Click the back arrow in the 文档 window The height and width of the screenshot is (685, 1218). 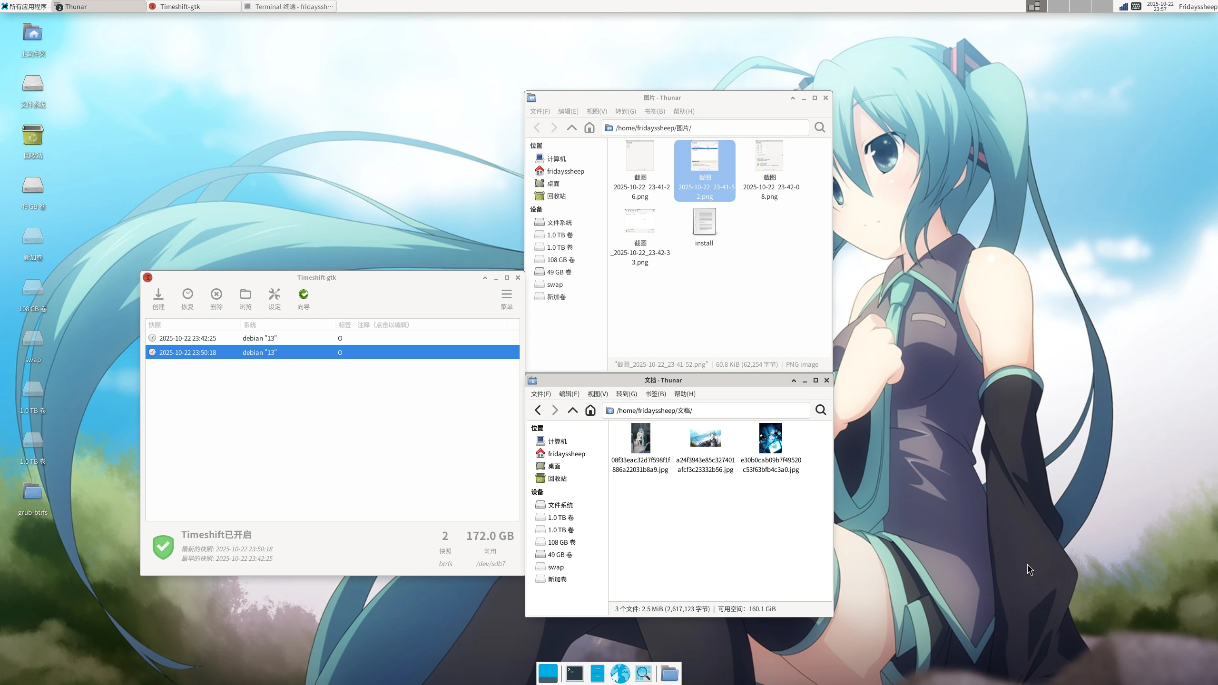[537, 410]
